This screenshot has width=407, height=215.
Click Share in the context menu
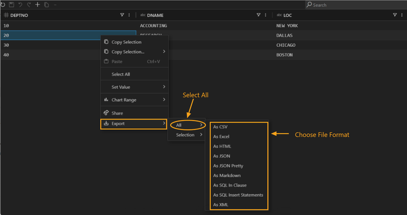tap(135, 113)
